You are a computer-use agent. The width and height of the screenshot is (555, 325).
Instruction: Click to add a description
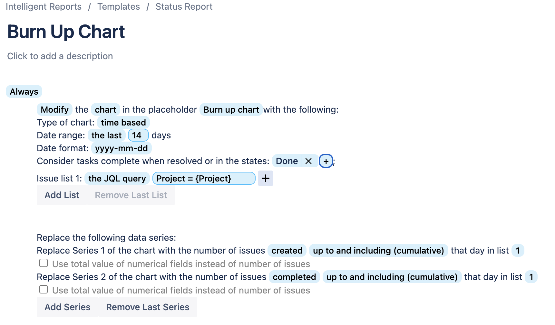coord(60,56)
